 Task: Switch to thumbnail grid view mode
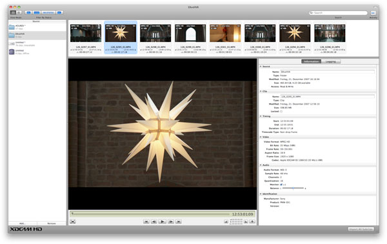tap(13, 13)
